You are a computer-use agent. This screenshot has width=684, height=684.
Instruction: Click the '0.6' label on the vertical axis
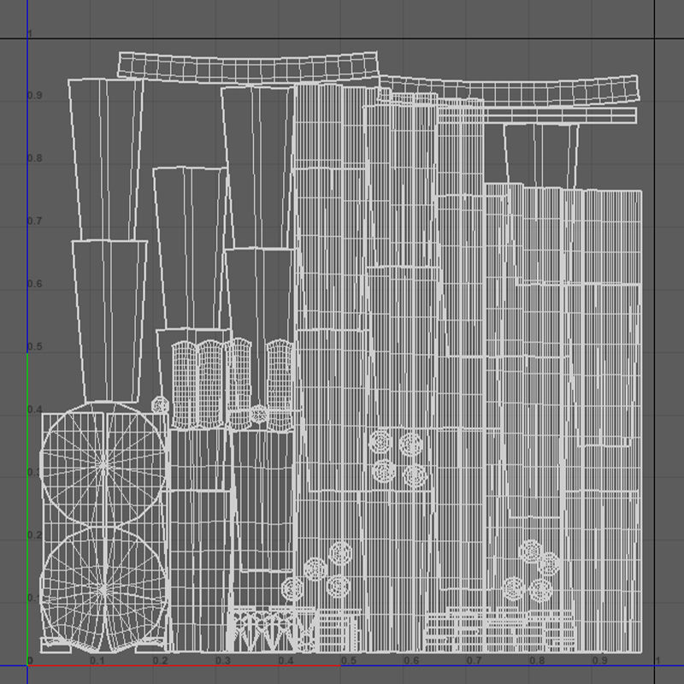coord(35,284)
